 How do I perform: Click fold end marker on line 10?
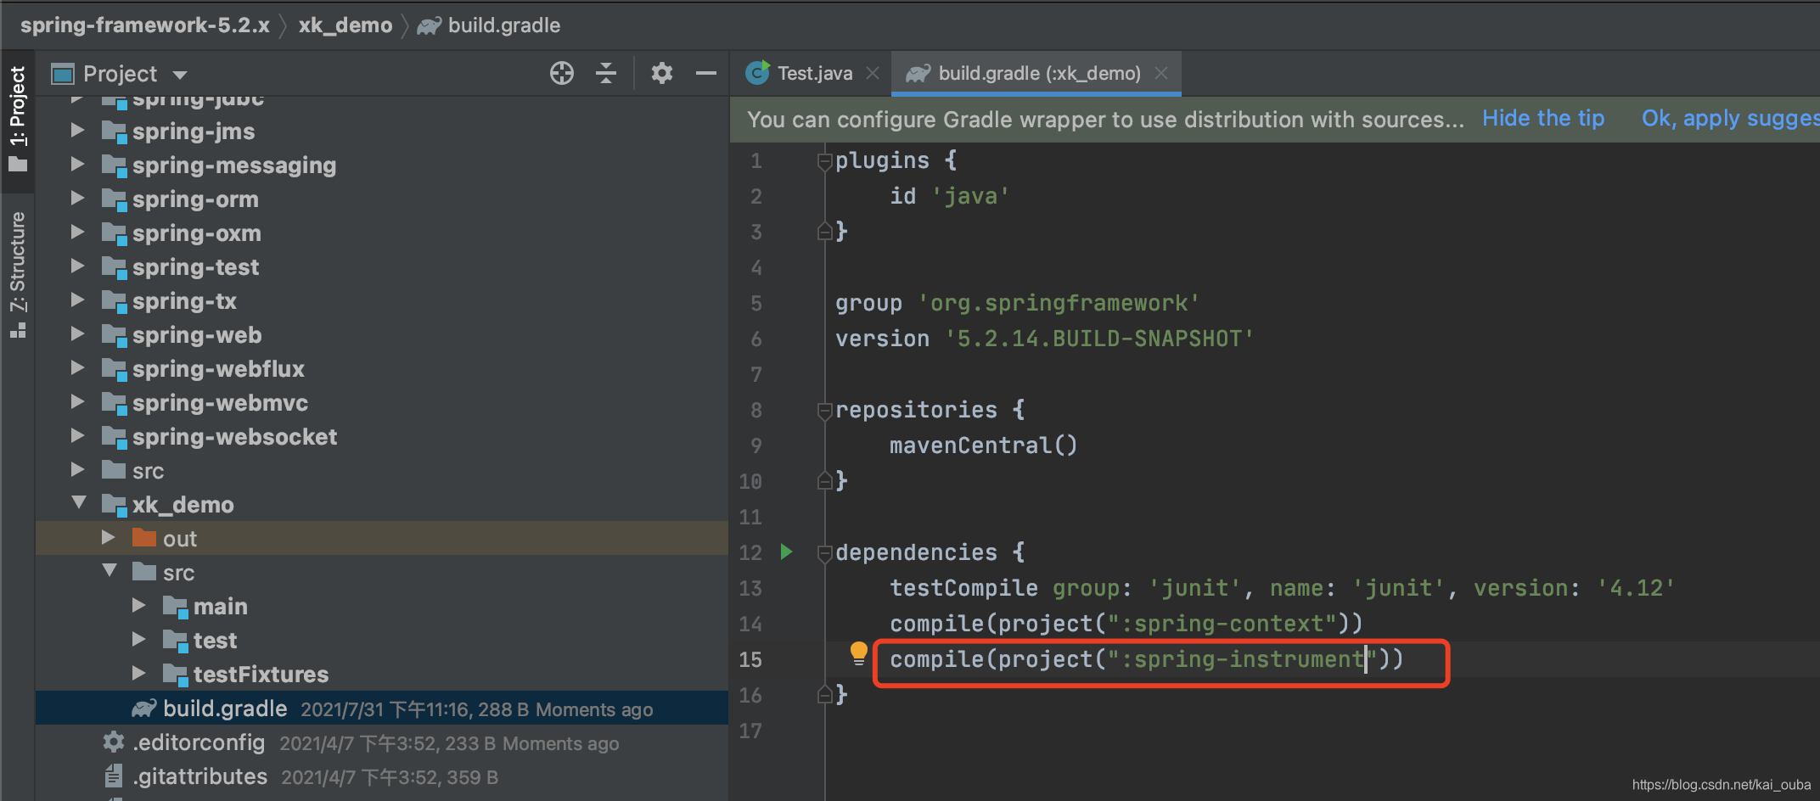823,480
